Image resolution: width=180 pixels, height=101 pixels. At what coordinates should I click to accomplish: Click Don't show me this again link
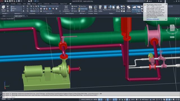tap(153, 19)
